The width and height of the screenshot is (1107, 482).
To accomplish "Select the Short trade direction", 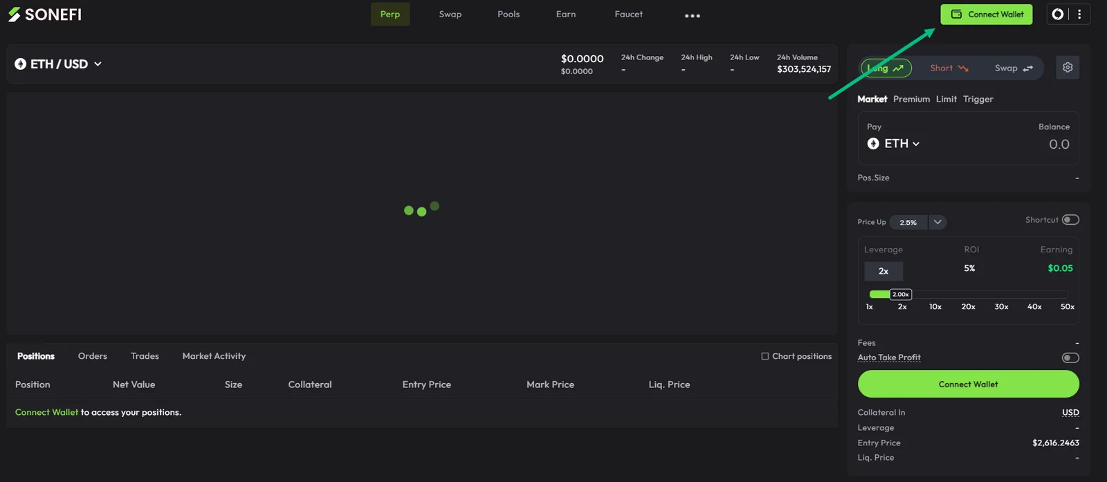I will [x=949, y=68].
